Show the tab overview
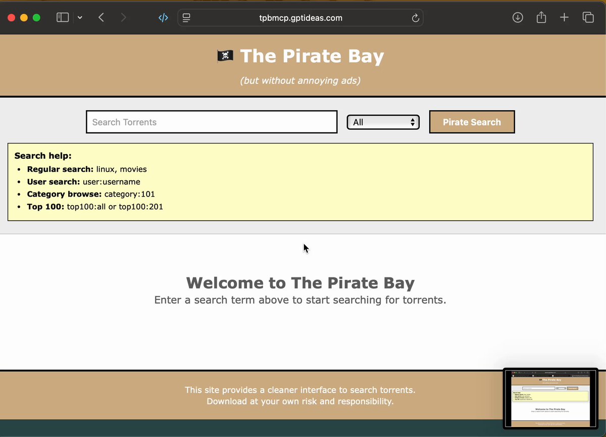The width and height of the screenshot is (606, 437). point(588,18)
